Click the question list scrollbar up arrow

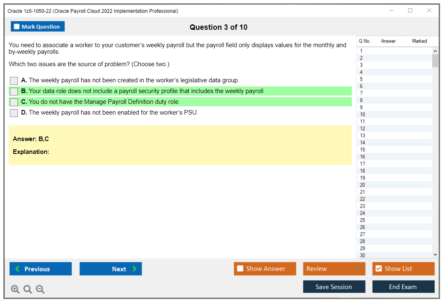click(435, 50)
